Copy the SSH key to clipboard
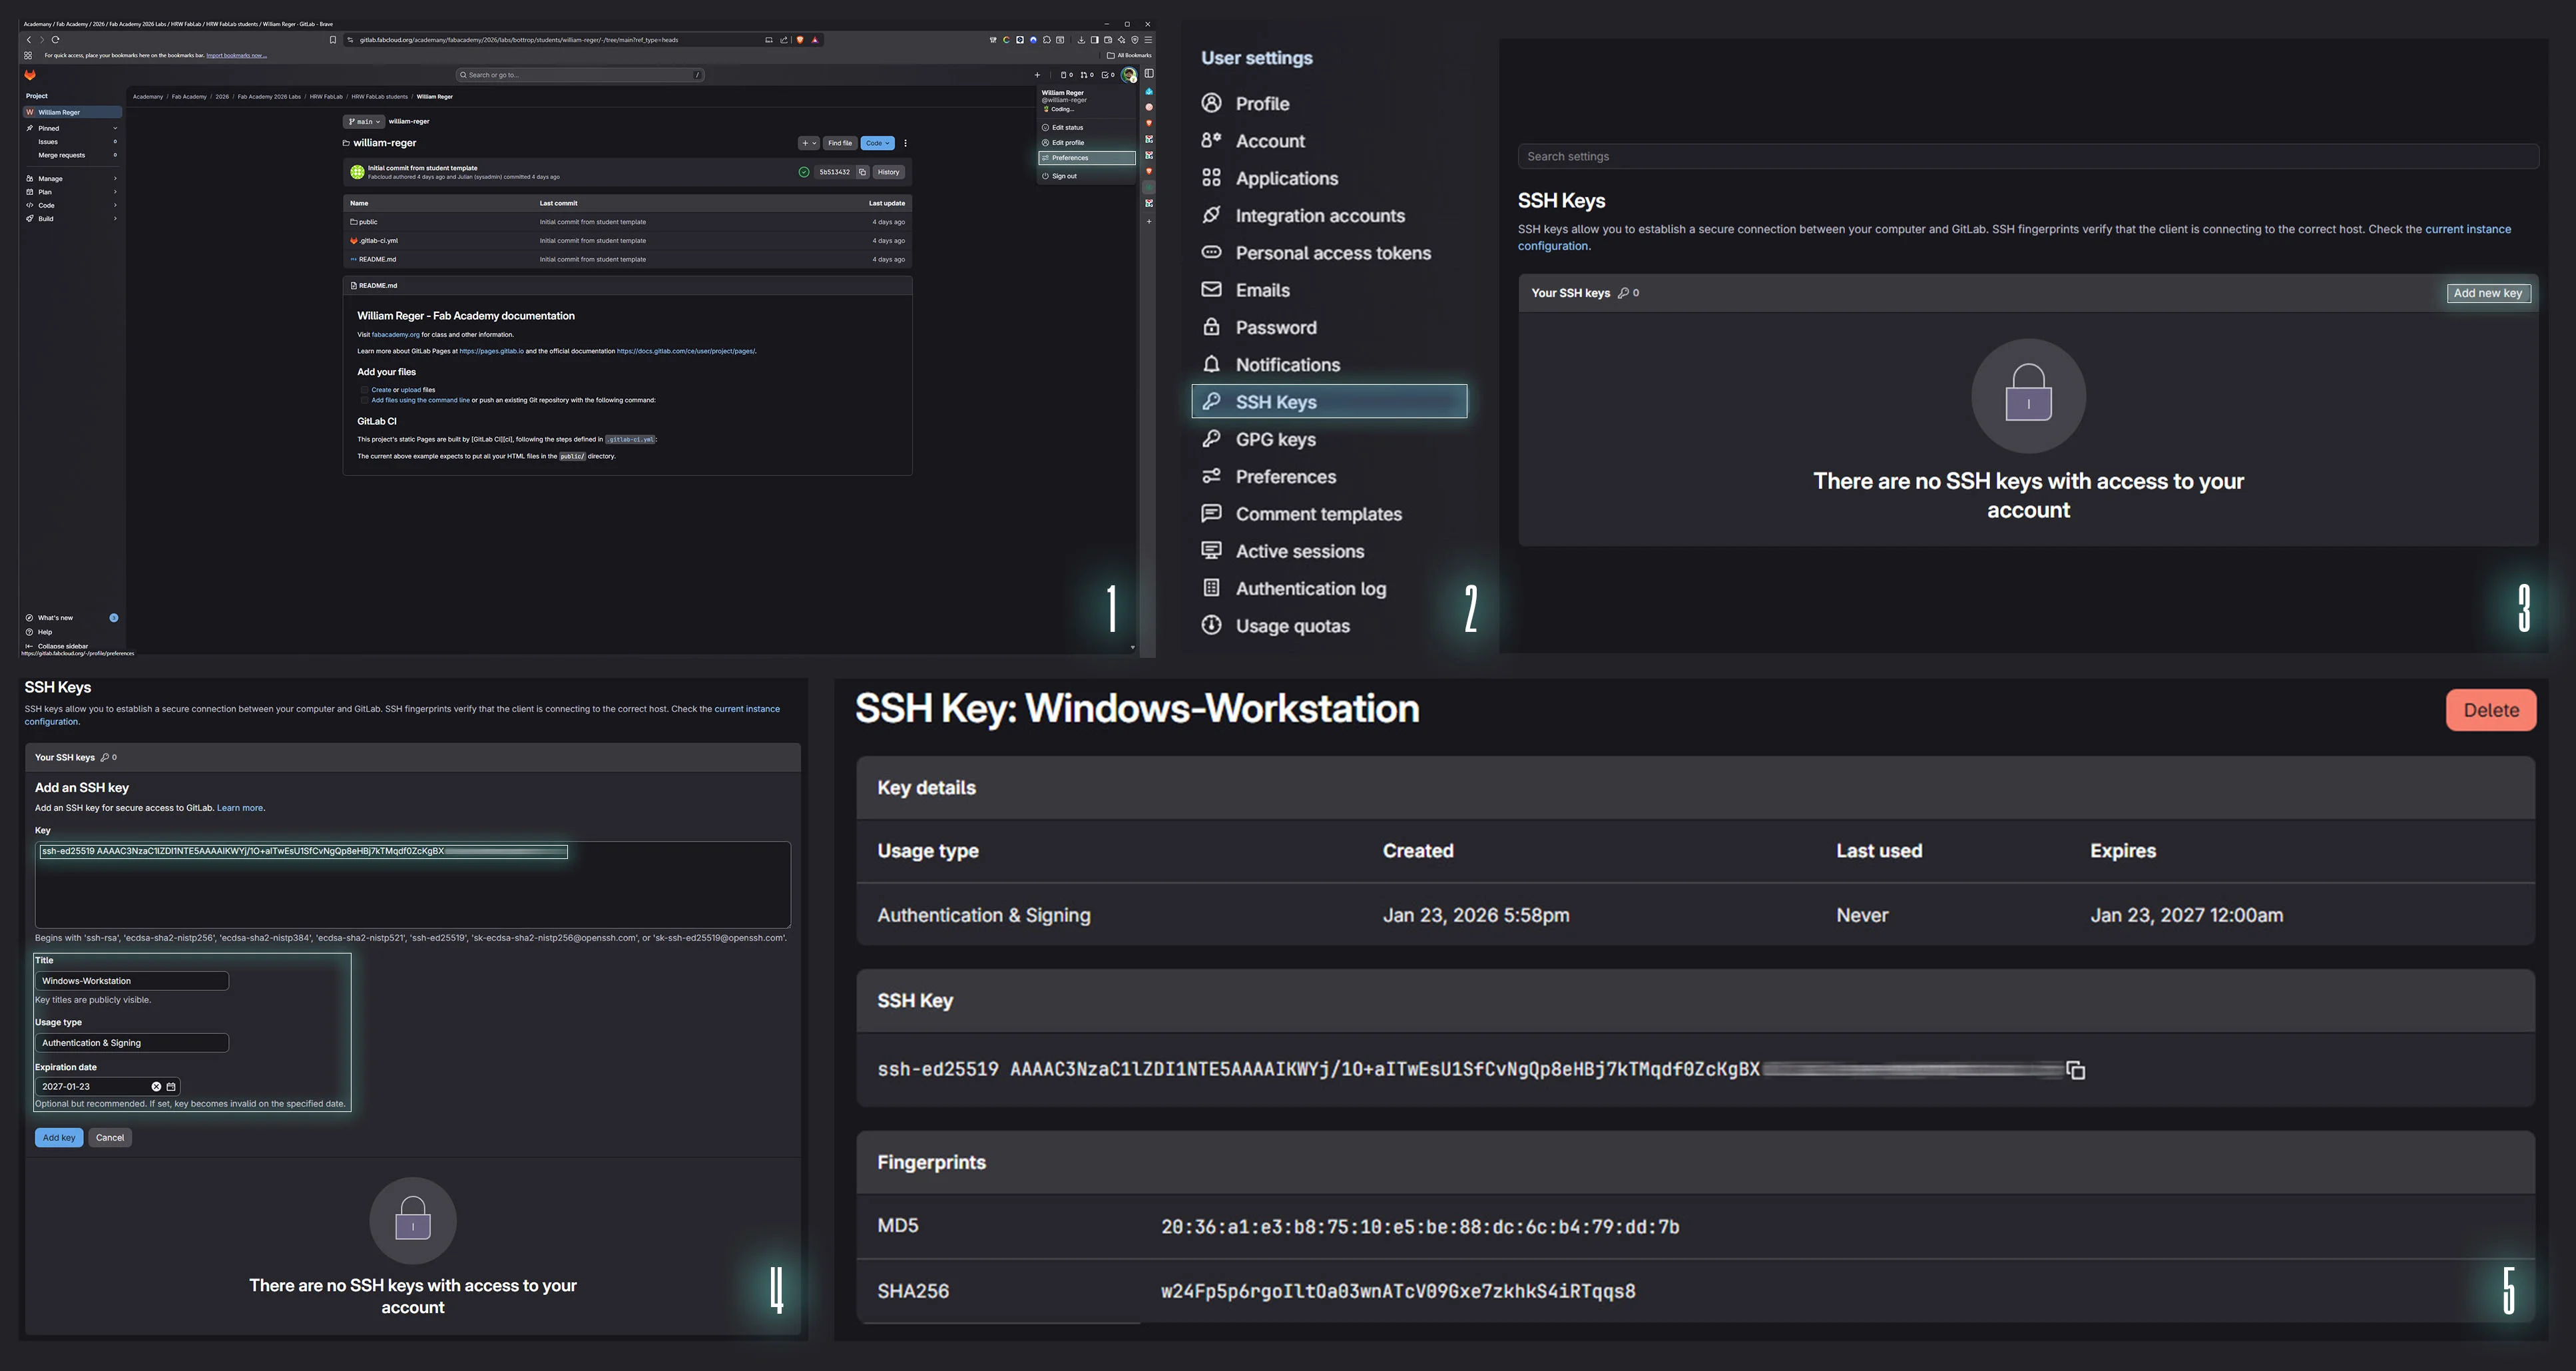 pos(2077,1071)
